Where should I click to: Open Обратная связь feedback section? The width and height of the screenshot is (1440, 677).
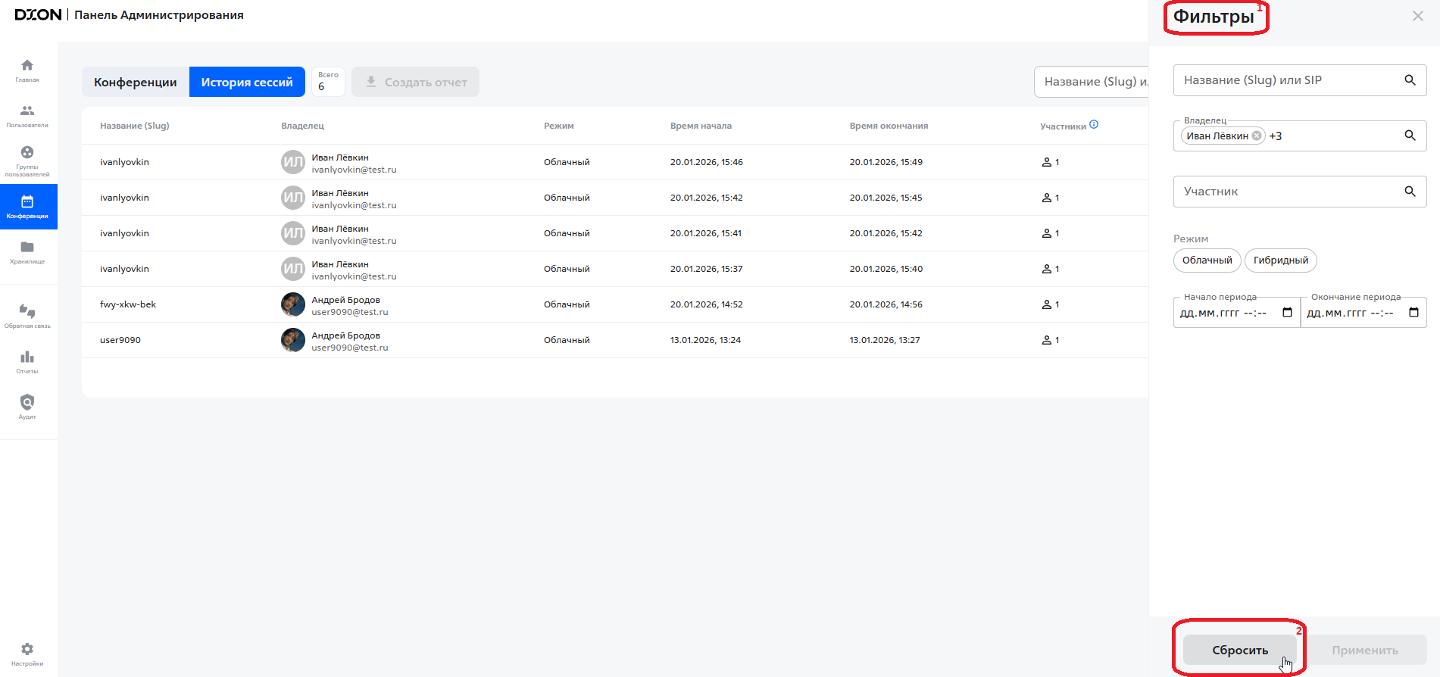pyautogui.click(x=27, y=316)
